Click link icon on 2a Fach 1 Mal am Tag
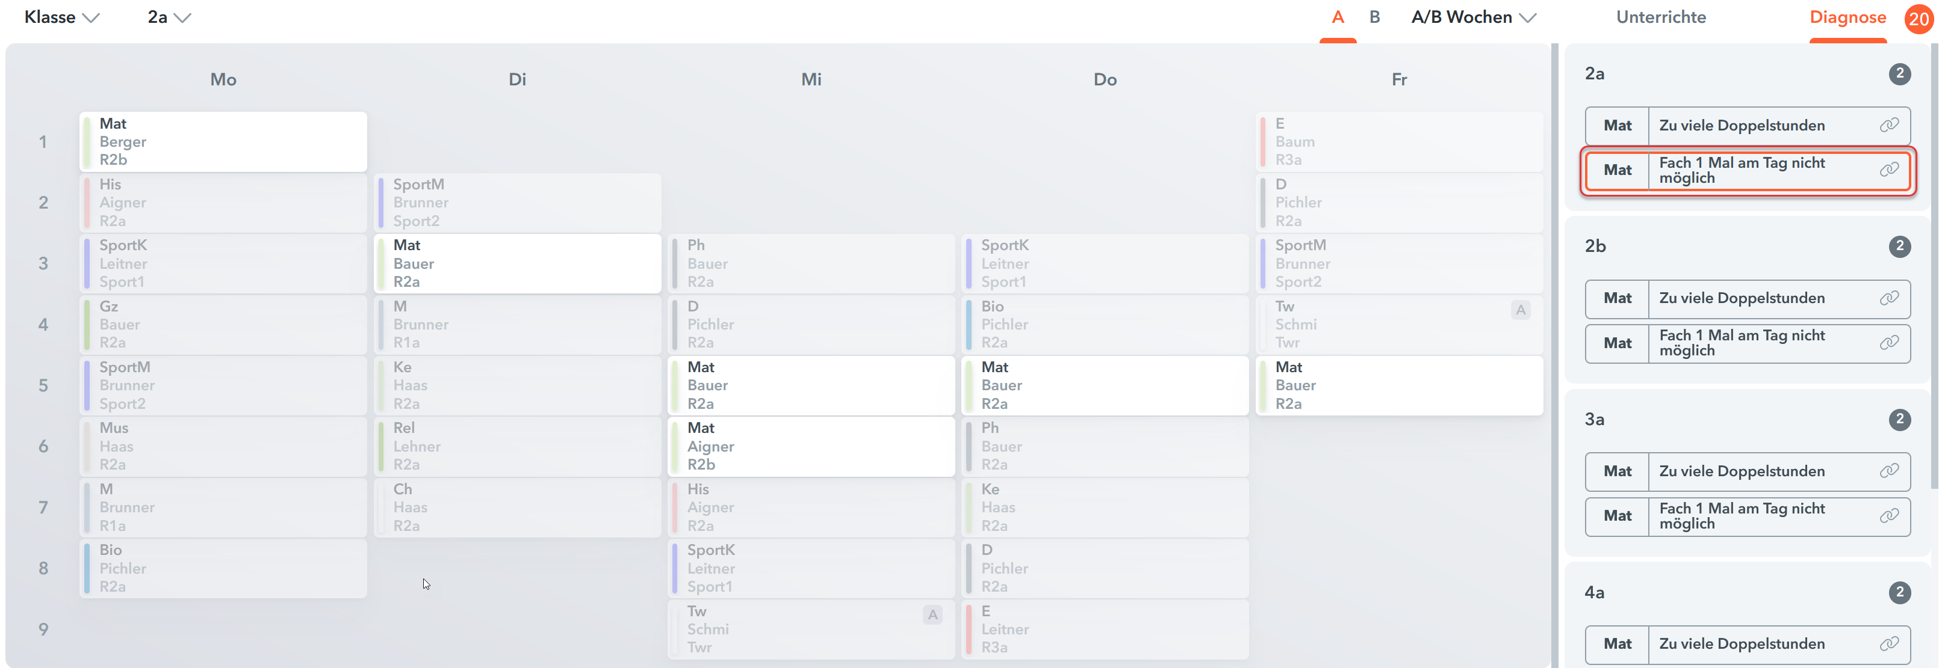This screenshot has width=1942, height=668. pos(1888,170)
